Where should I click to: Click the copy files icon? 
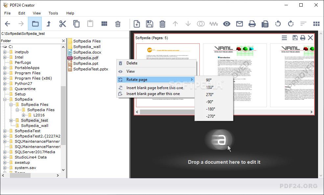point(76,24)
